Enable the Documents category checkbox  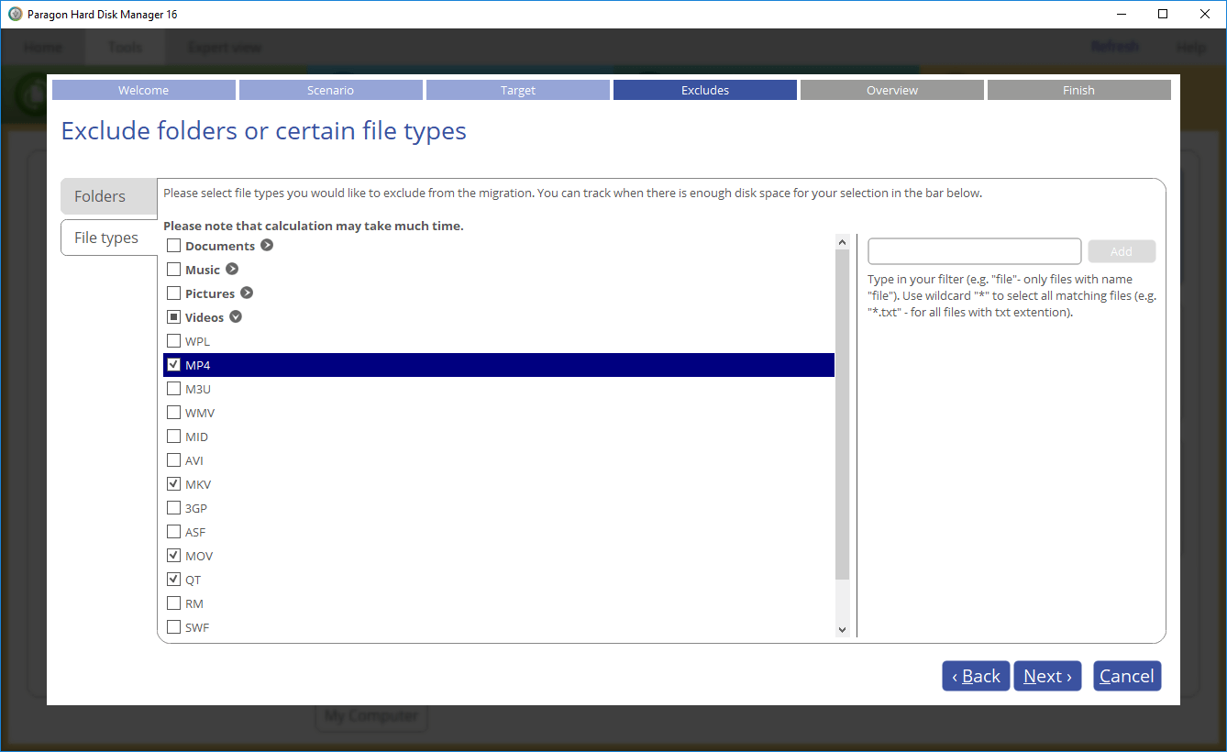pyautogui.click(x=173, y=245)
